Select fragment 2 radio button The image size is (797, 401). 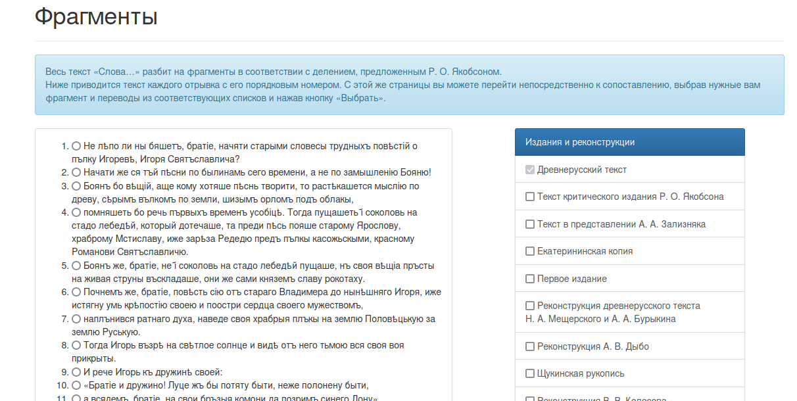[76, 172]
